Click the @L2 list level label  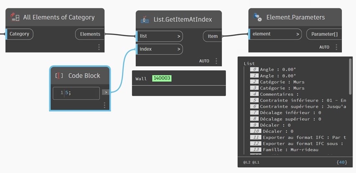click(x=247, y=162)
